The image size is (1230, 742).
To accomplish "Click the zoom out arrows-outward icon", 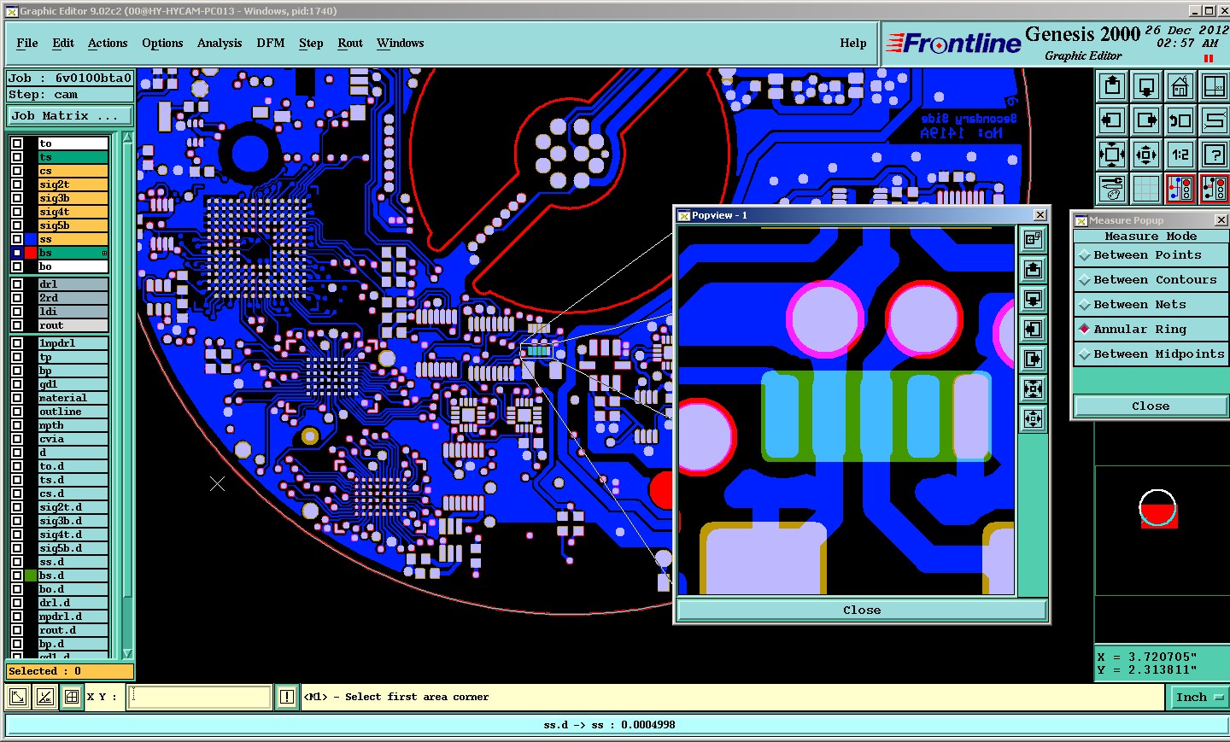I will pyautogui.click(x=1146, y=155).
